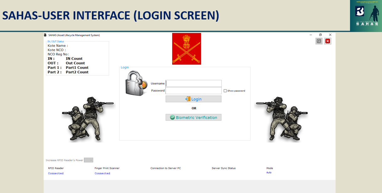382x193 pixels.
Task: Click the RFID Reader Connected status
Action: tap(56, 173)
